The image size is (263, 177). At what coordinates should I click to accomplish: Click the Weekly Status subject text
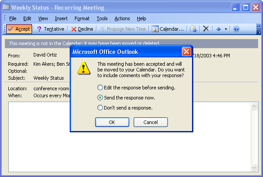tap(49, 78)
